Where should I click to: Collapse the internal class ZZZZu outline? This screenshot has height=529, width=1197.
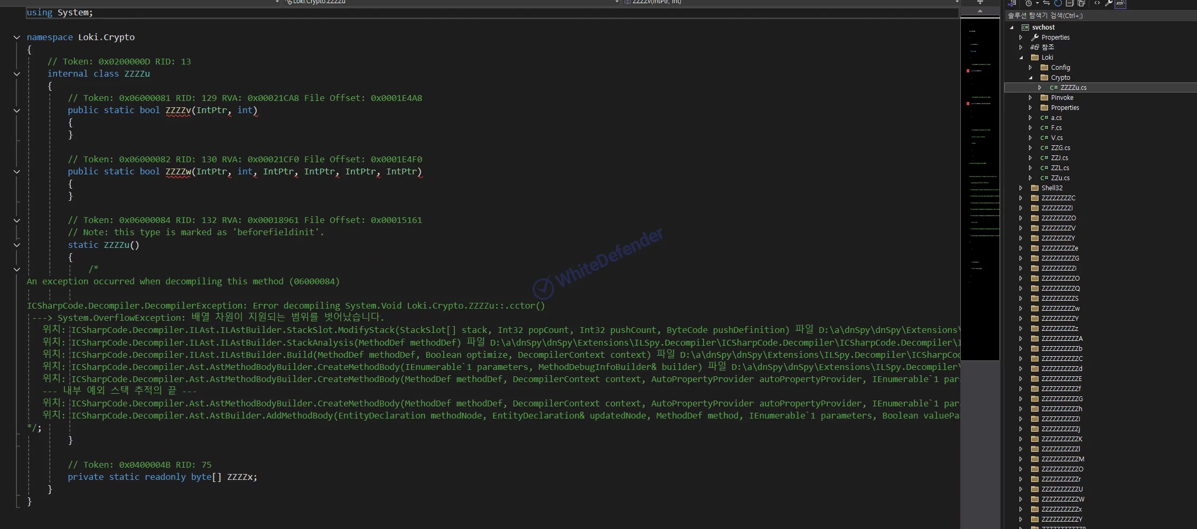pos(17,74)
